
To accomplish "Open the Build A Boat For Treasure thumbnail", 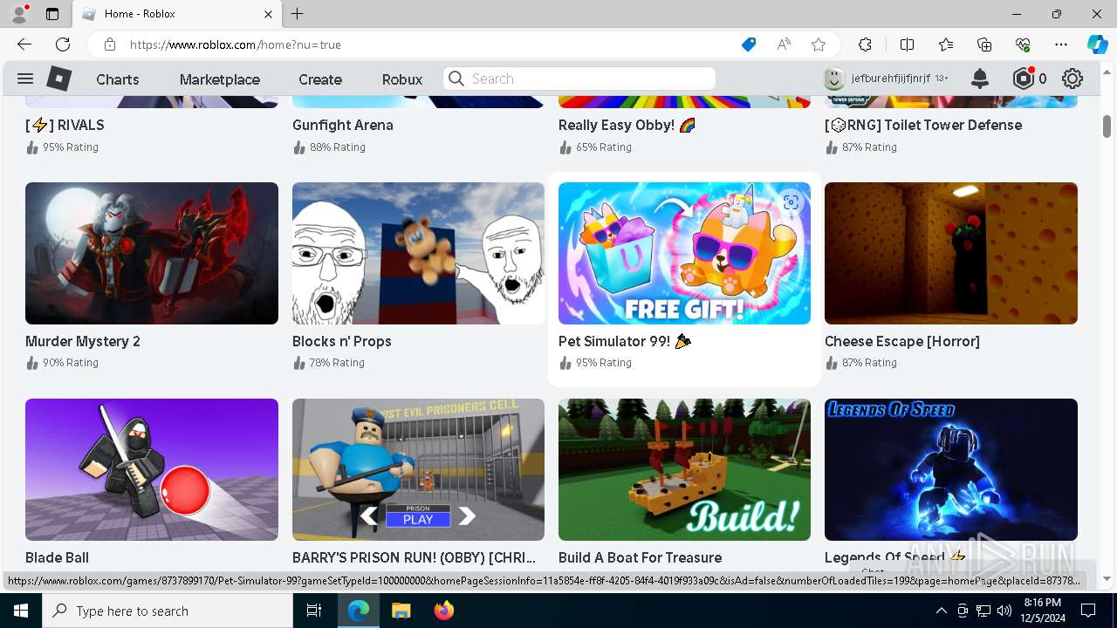I will click(x=684, y=469).
